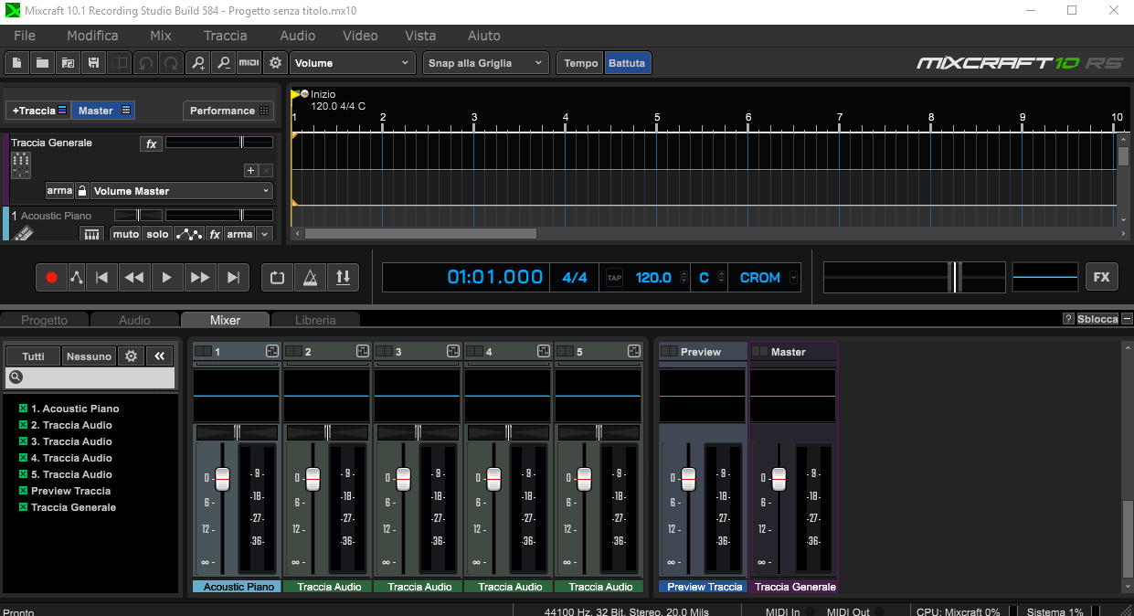Open the Vista menu
Viewport: 1134px width, 616px height.
(x=420, y=36)
